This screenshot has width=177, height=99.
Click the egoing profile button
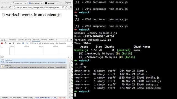pos(69,3)
